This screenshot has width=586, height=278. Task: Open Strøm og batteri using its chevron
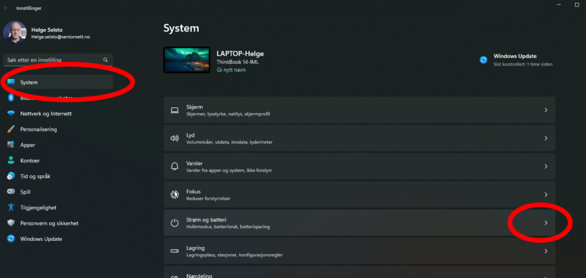[x=545, y=223]
